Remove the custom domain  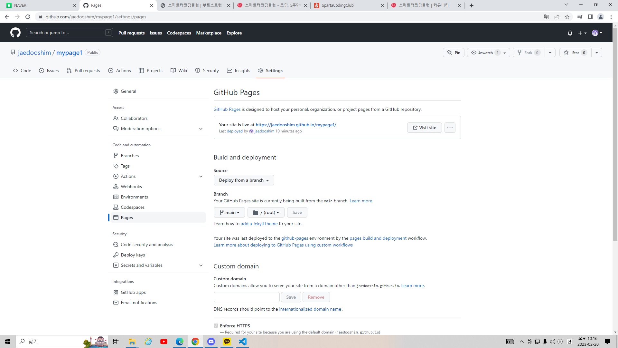316,297
